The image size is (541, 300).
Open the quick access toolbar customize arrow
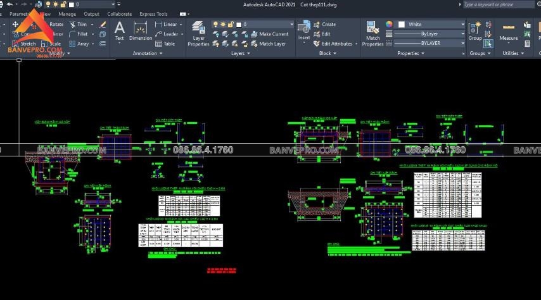pyautogui.click(x=119, y=4)
